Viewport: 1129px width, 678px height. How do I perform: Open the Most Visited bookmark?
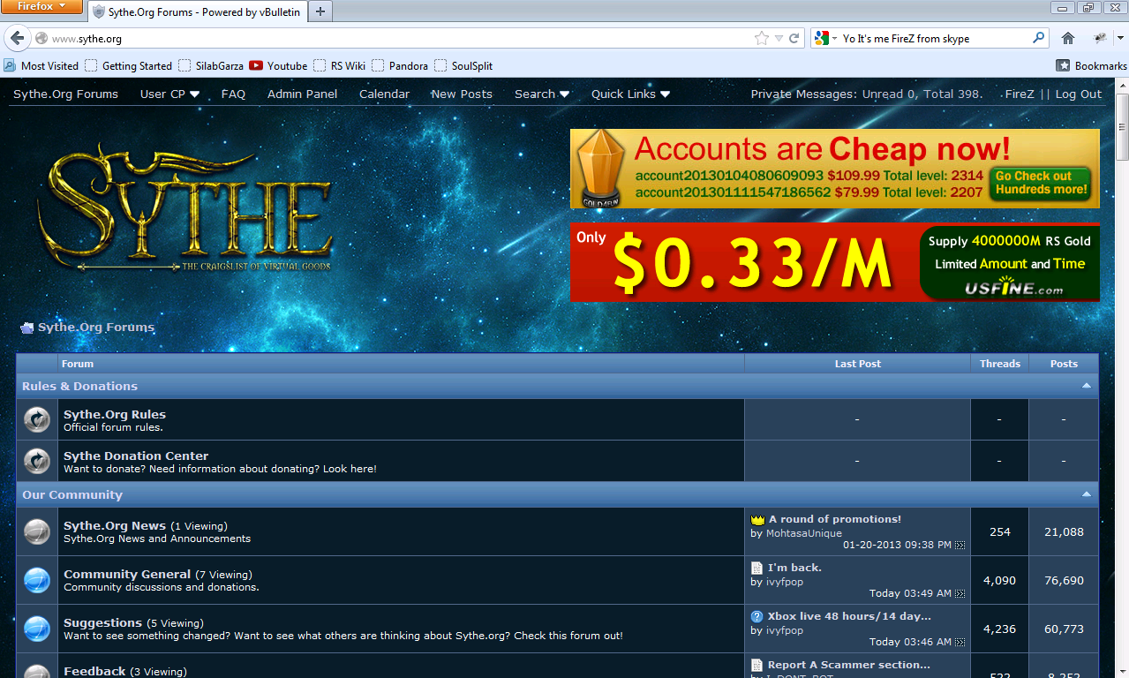[41, 65]
